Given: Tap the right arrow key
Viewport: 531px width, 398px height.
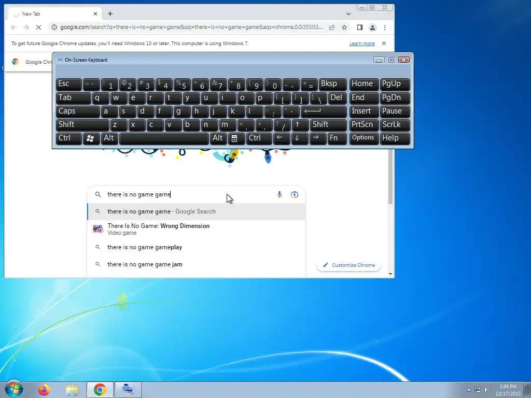Looking at the screenshot, I should (x=318, y=138).
